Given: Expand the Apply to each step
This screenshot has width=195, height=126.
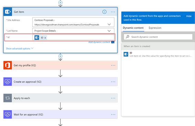Looking at the screenshot, I should pos(60,98).
